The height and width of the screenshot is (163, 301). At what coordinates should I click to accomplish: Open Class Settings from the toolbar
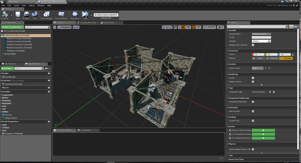(x=46, y=14)
